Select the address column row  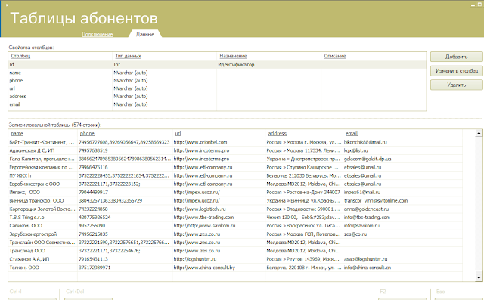[217, 97]
